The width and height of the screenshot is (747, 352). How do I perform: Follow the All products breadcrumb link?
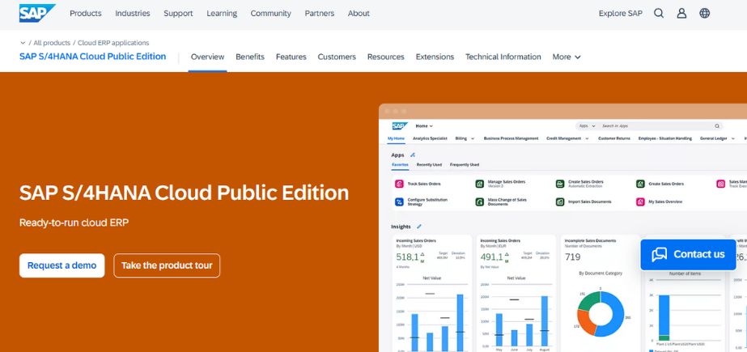pyautogui.click(x=52, y=43)
